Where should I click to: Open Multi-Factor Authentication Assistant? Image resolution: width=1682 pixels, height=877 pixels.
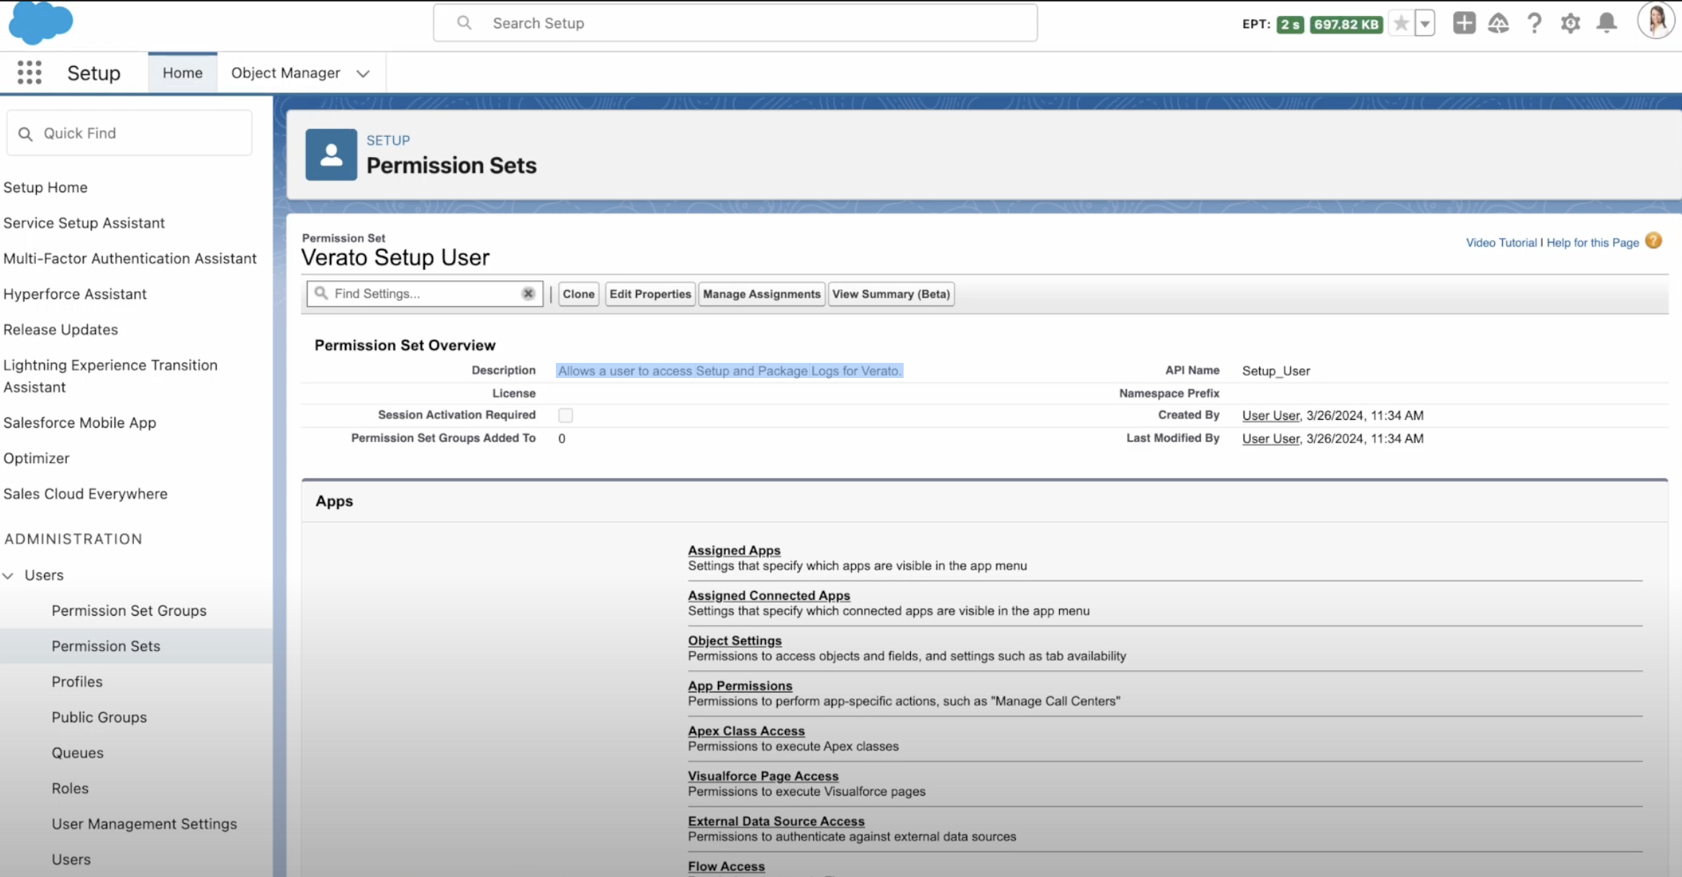[130, 258]
